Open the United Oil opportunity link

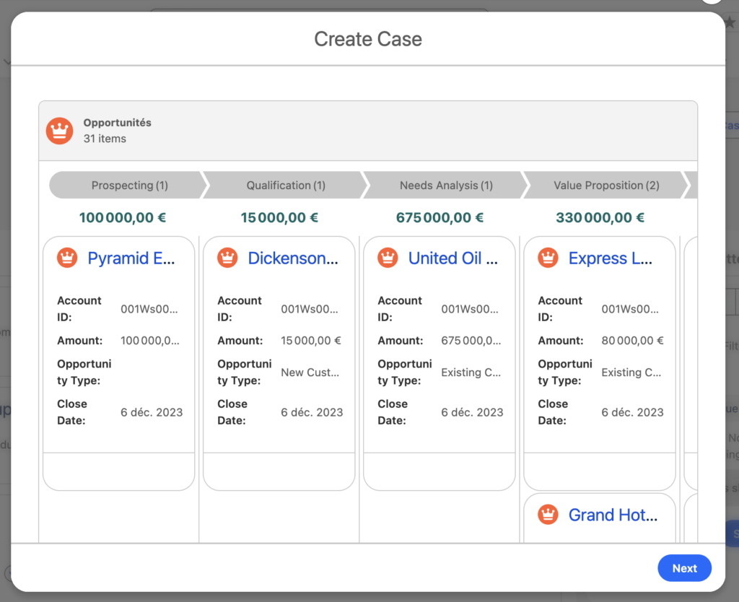click(x=453, y=258)
